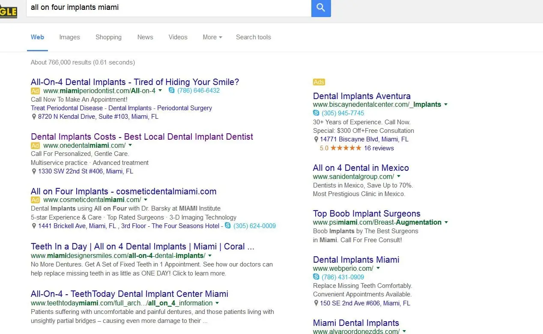Viewport: 543px width, 334px height.
Task: Click the results count text
Action: click(x=83, y=62)
